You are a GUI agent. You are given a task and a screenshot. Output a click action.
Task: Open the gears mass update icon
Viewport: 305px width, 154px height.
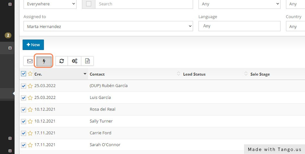coord(74,61)
